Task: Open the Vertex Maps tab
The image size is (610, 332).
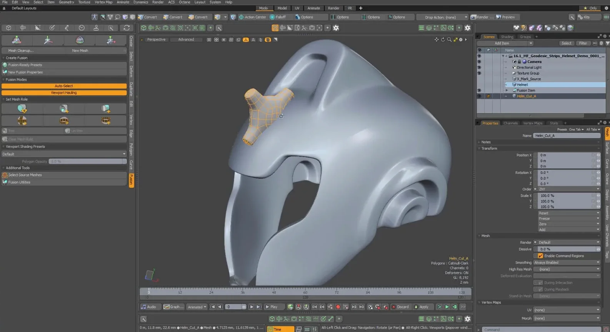Action: point(533,123)
